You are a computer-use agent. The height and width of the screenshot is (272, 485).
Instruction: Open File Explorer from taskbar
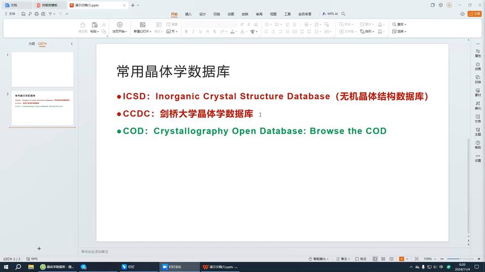point(31,267)
